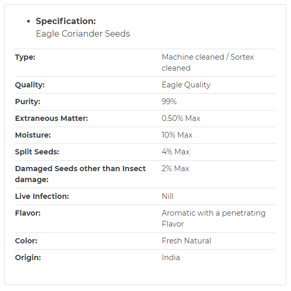Image resolution: width=291 pixels, height=291 pixels.
Task: Select the 4% Max value
Action: pyautogui.click(x=176, y=152)
